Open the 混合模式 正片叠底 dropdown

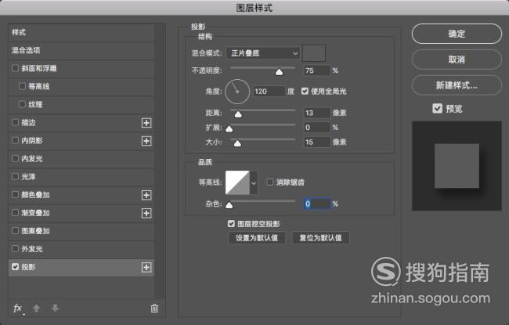[263, 53]
